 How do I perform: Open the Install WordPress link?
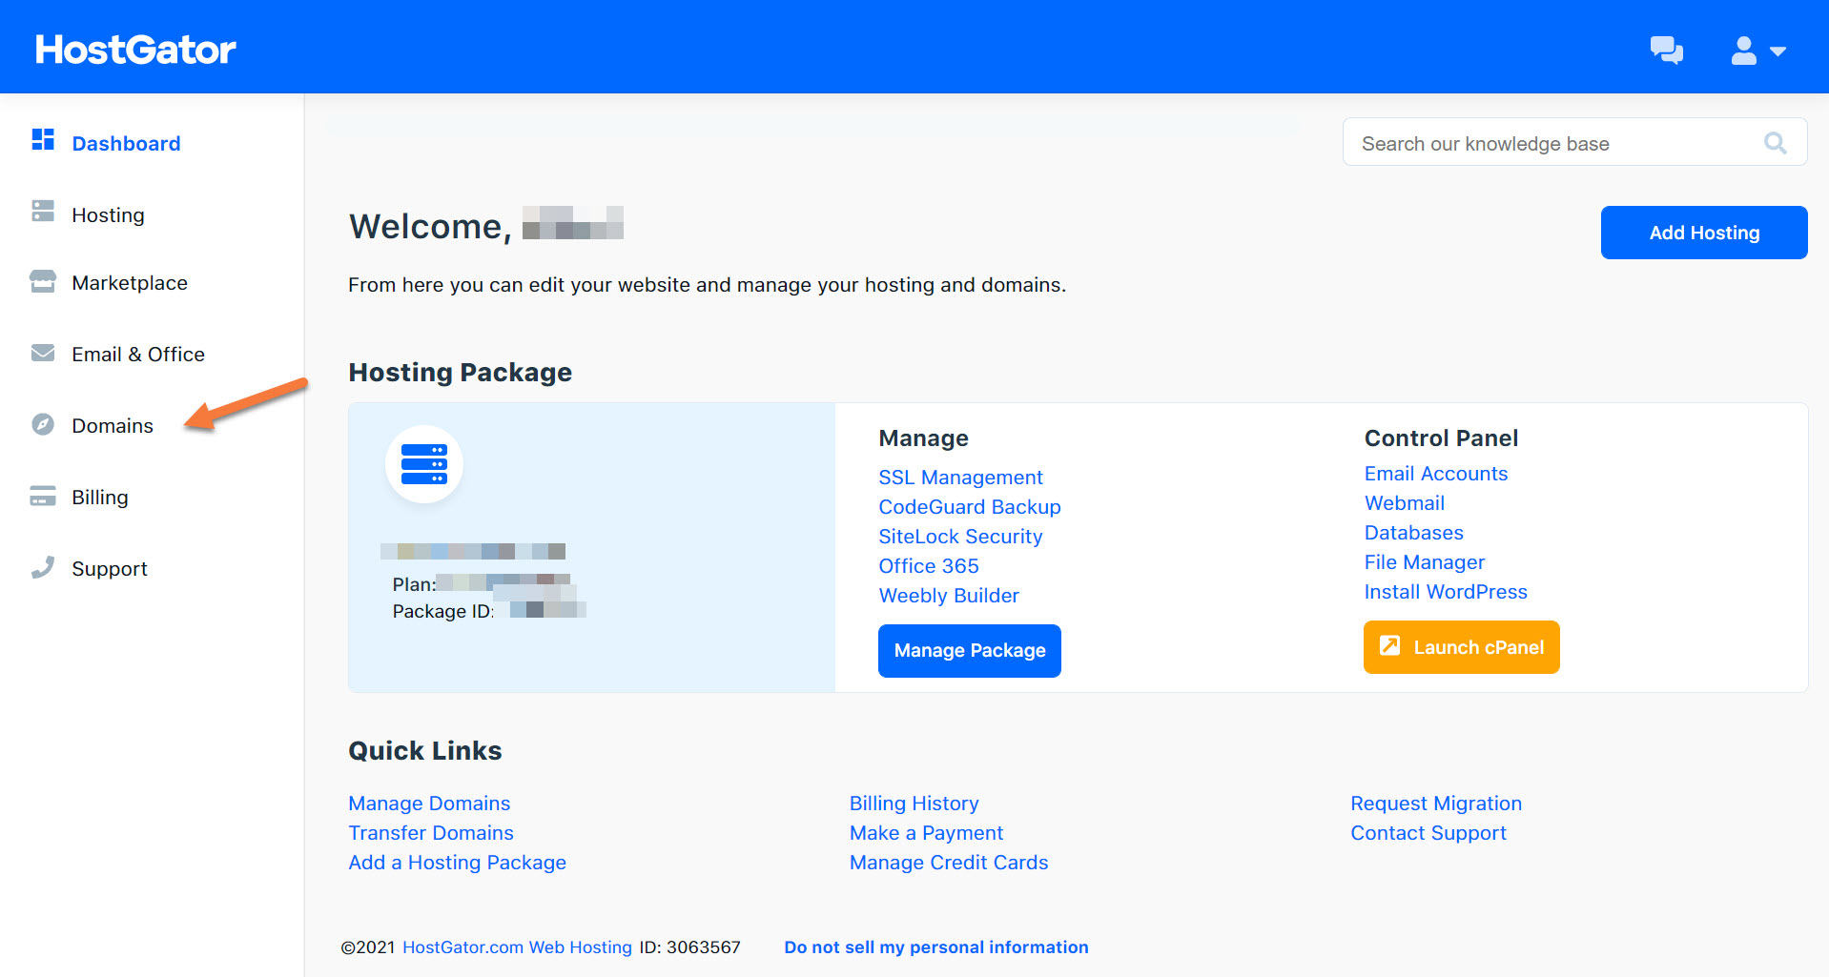(x=1446, y=592)
